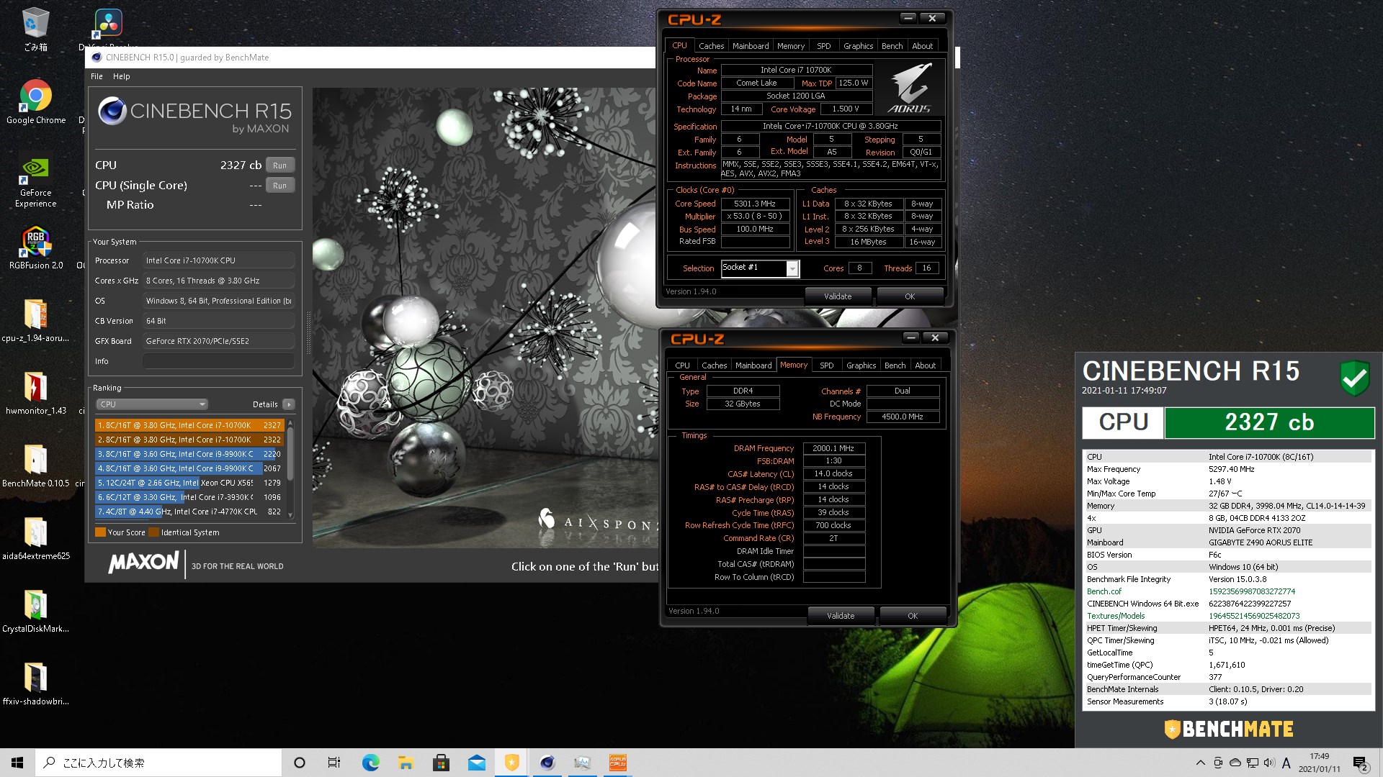Launch Microsoft Edge from the taskbar
The image size is (1383, 777).
click(x=370, y=763)
